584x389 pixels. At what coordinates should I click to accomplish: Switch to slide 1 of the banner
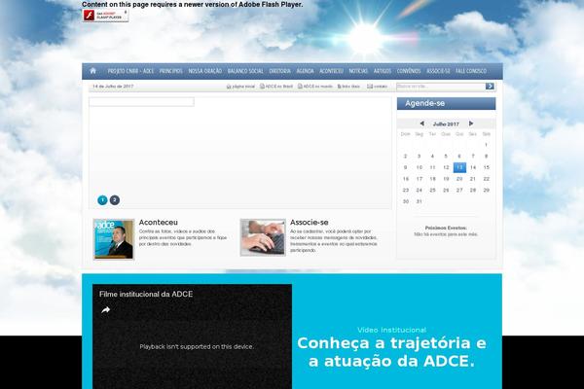pos(102,200)
